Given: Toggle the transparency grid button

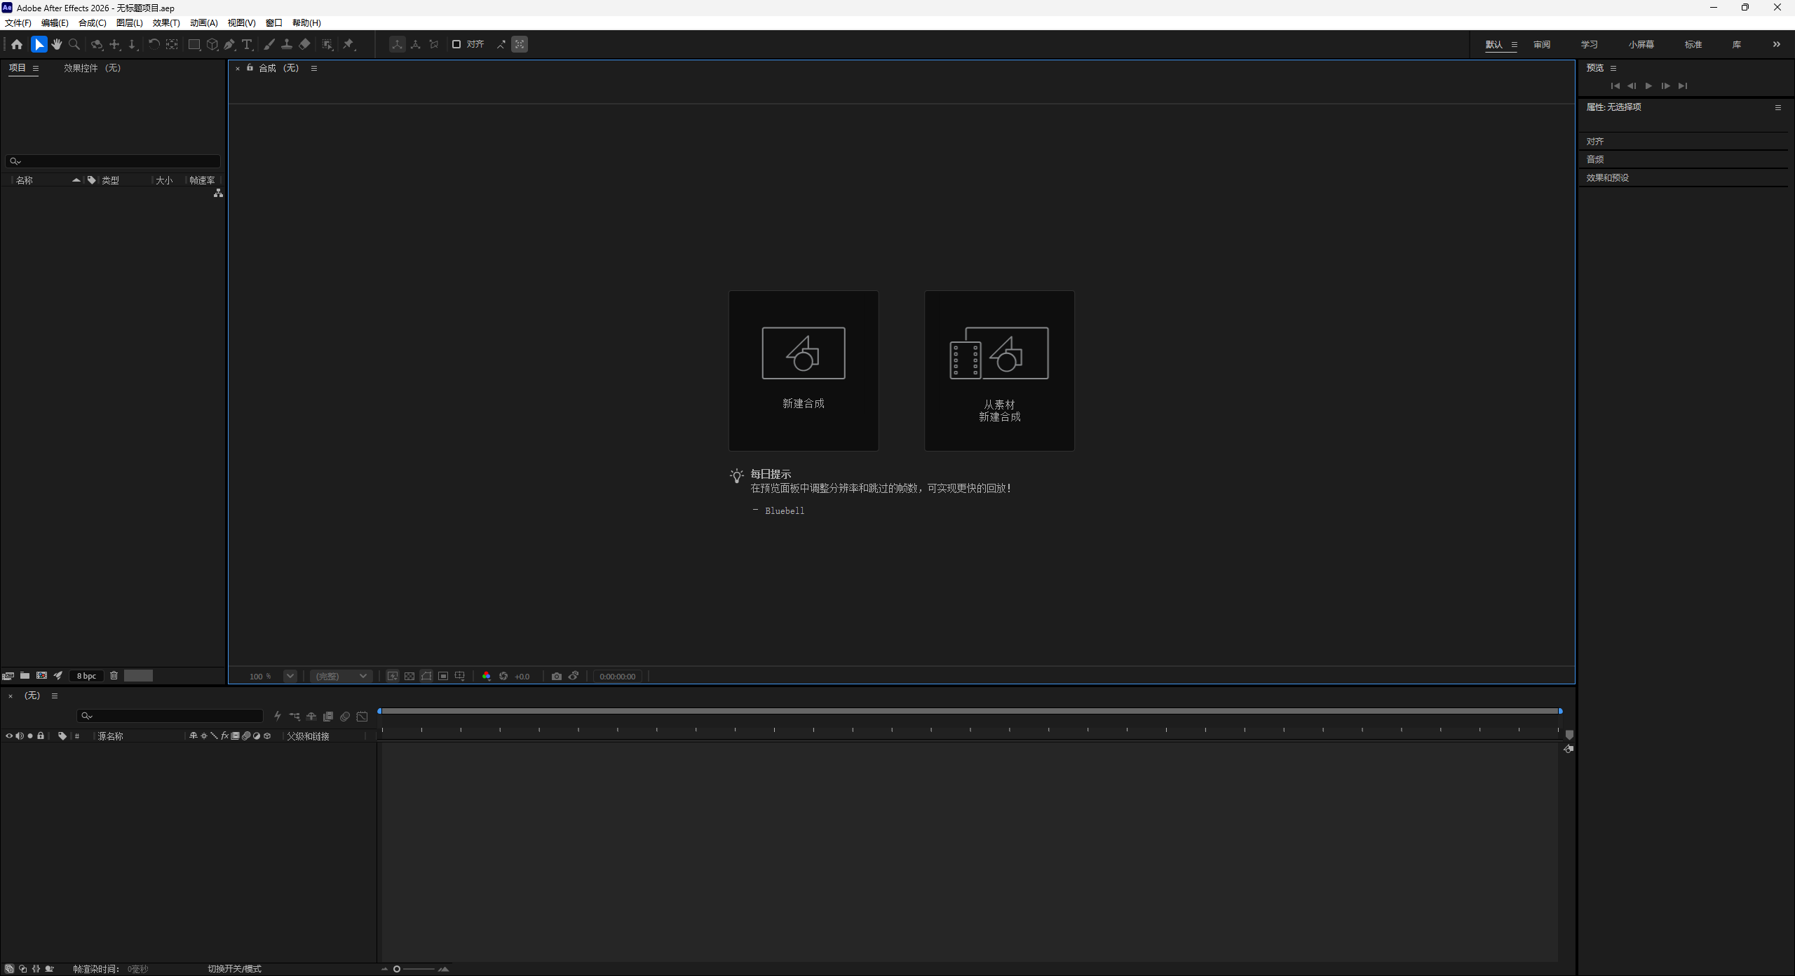Looking at the screenshot, I should [409, 677].
